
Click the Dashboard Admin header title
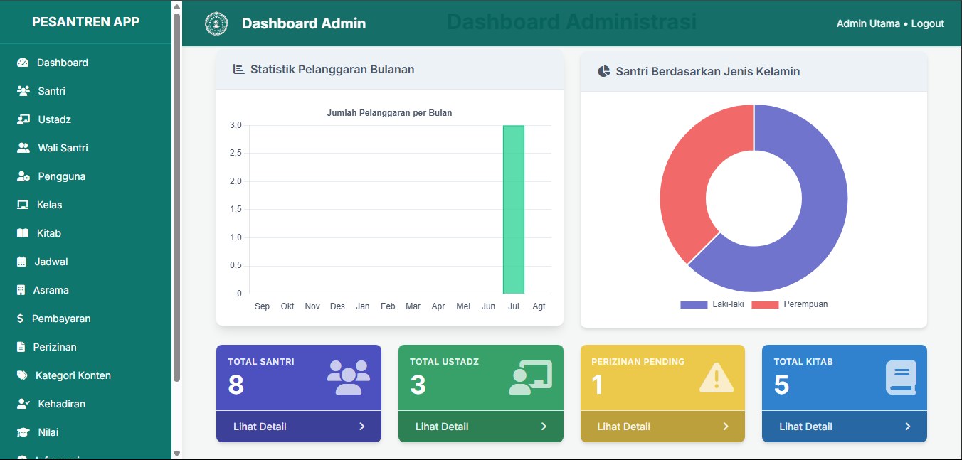tap(304, 23)
